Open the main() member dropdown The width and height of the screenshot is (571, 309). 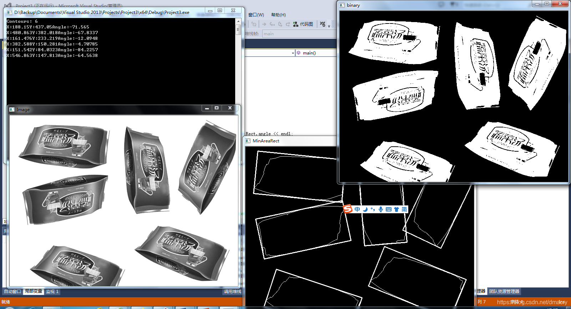point(316,53)
